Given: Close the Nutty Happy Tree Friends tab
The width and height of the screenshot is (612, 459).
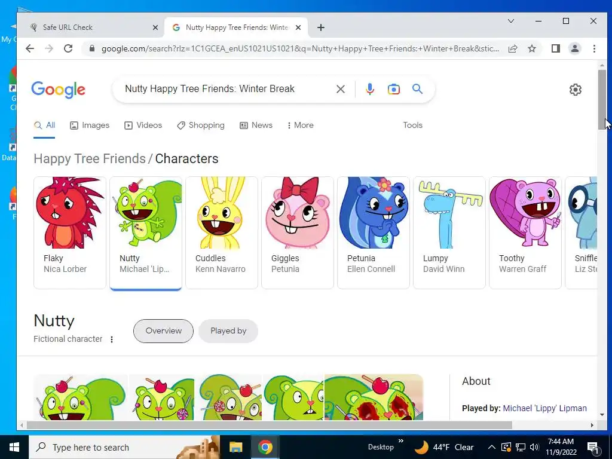Looking at the screenshot, I should pos(298,27).
